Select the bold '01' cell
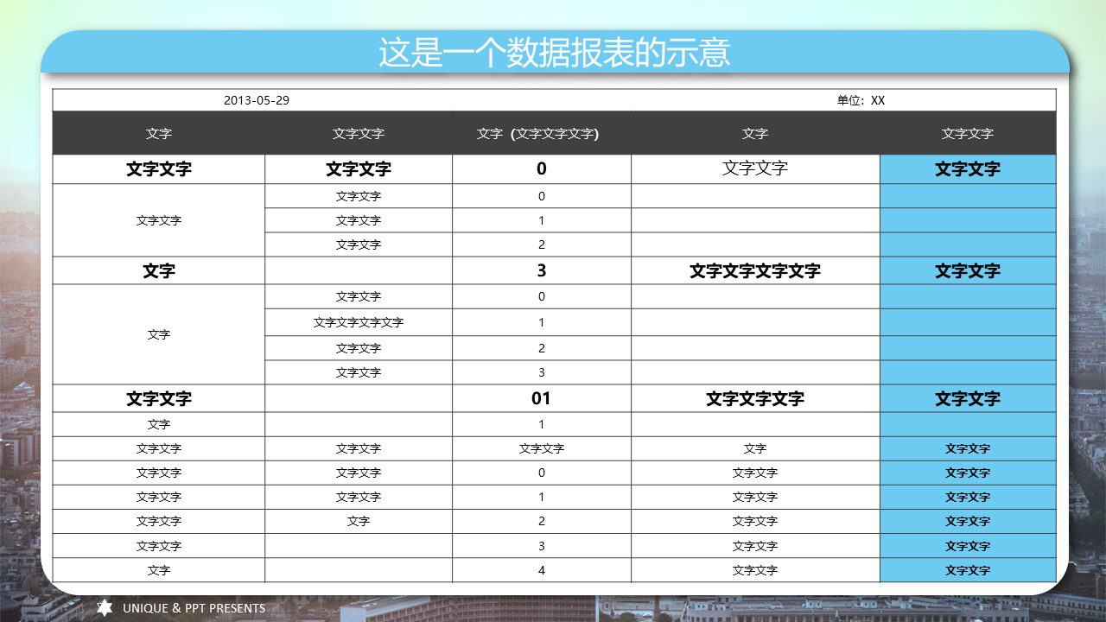This screenshot has width=1106, height=622. 541,399
